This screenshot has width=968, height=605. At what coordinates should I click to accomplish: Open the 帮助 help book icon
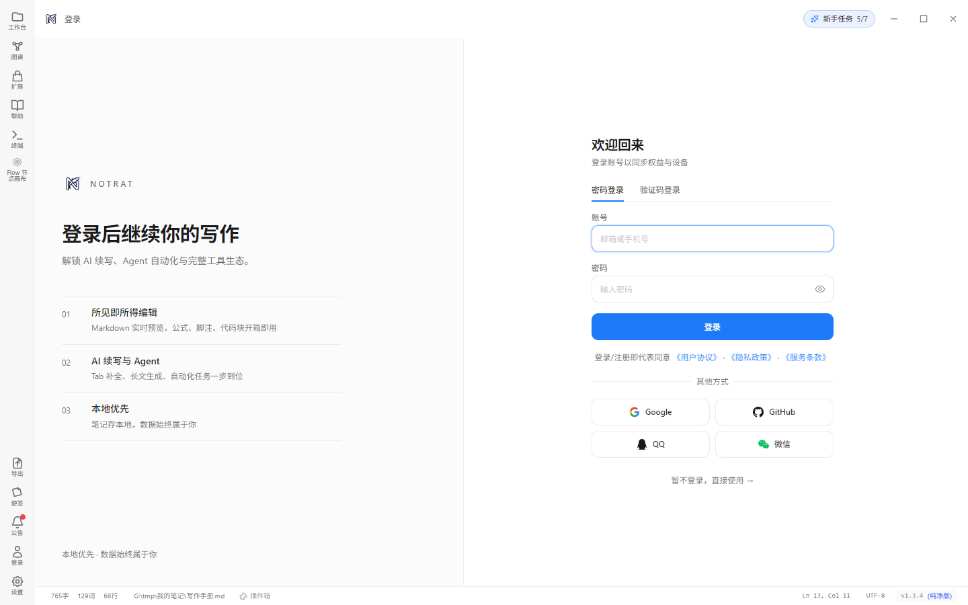(x=17, y=110)
